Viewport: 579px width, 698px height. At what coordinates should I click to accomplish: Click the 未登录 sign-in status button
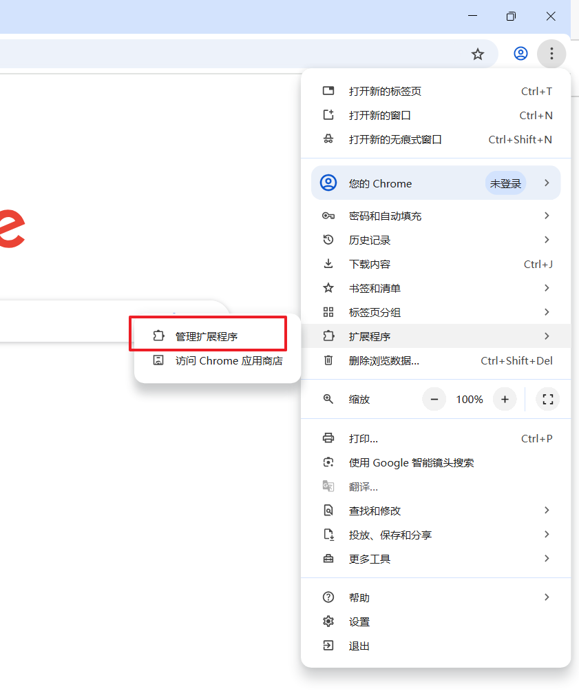pos(505,183)
